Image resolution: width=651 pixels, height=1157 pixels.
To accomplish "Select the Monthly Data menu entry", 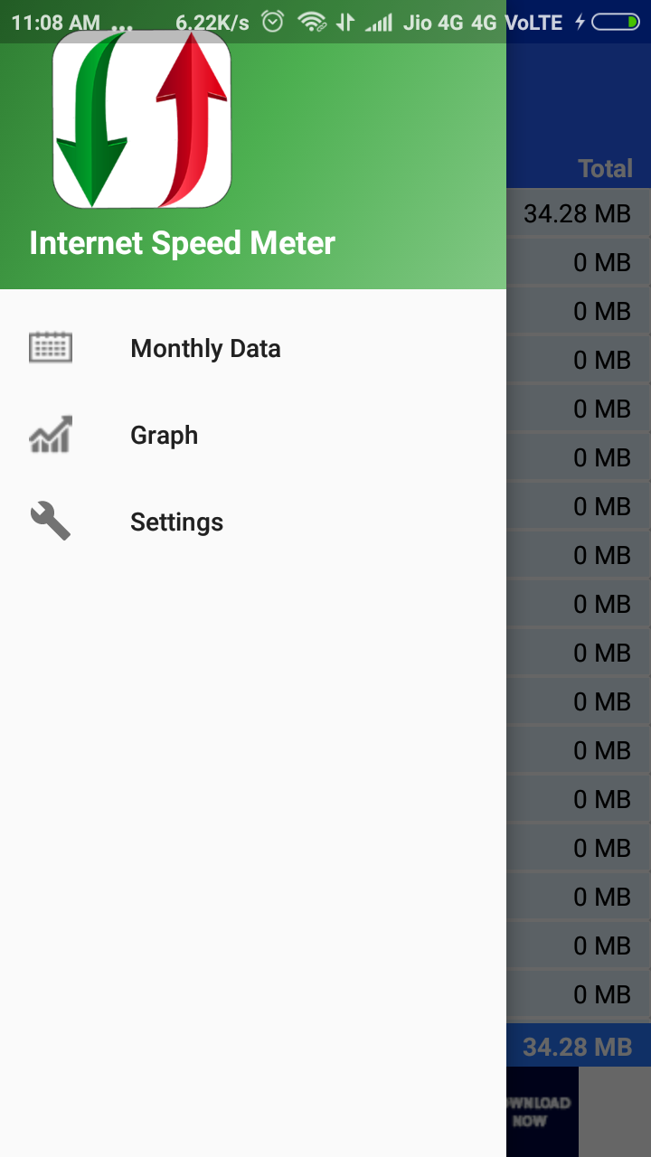I will (205, 348).
